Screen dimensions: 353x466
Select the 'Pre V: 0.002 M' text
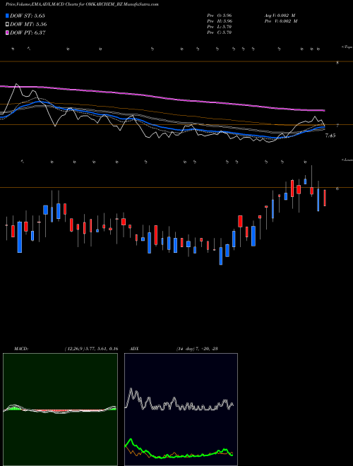coord(281,21)
